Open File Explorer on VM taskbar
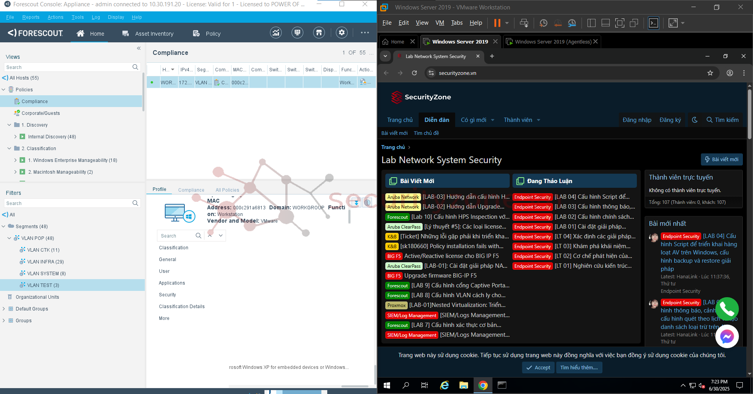Viewport: 753px width, 394px height. (464, 385)
